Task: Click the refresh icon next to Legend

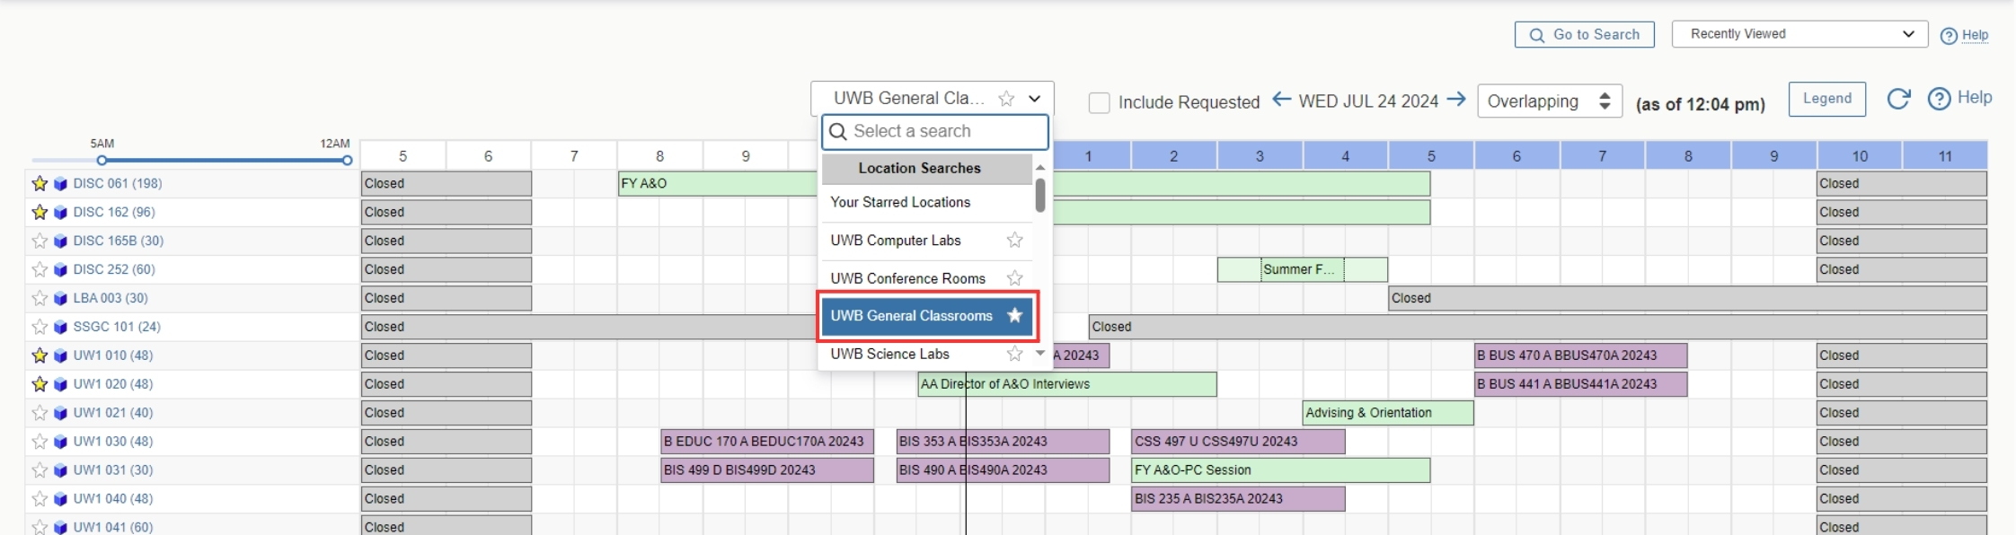Action: (1897, 99)
